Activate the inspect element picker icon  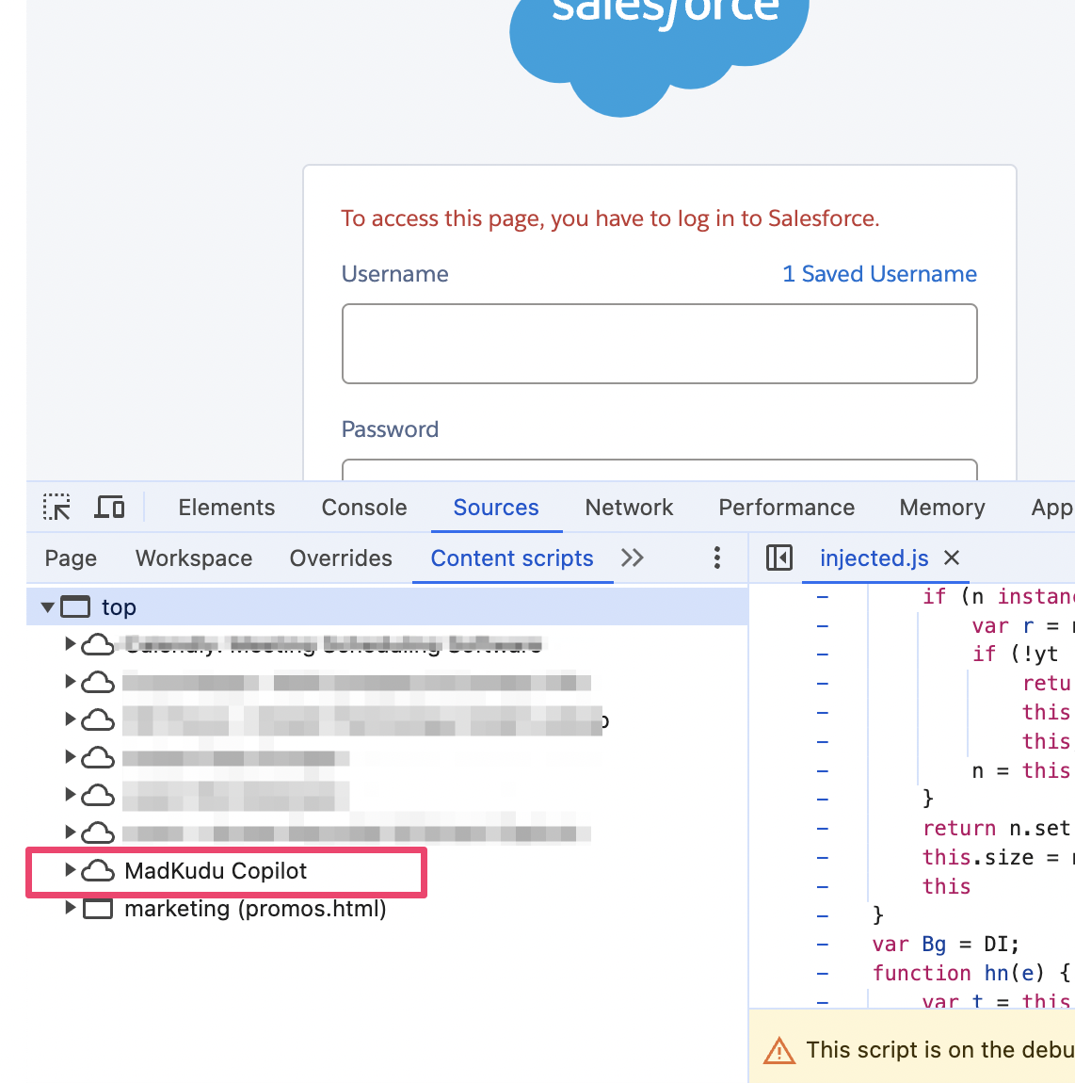pos(56,507)
